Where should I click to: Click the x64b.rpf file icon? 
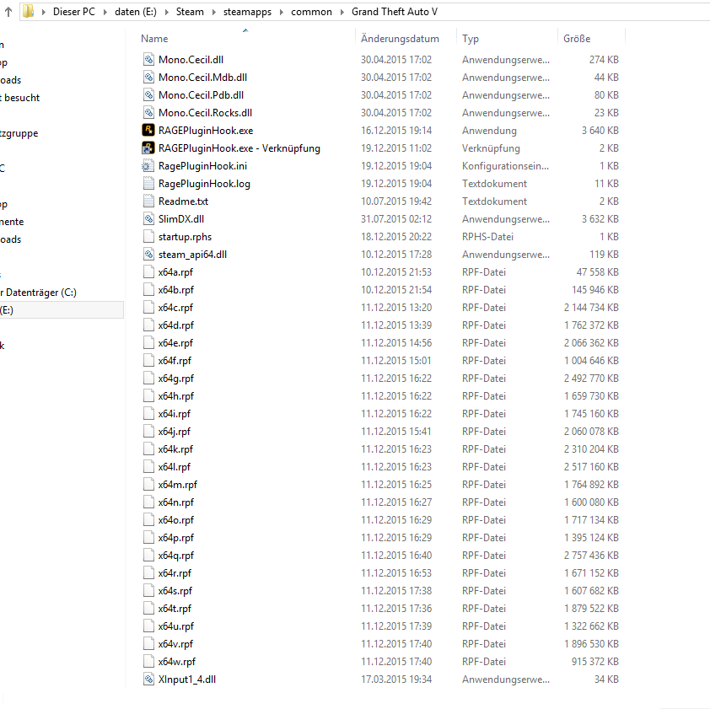pos(148,289)
